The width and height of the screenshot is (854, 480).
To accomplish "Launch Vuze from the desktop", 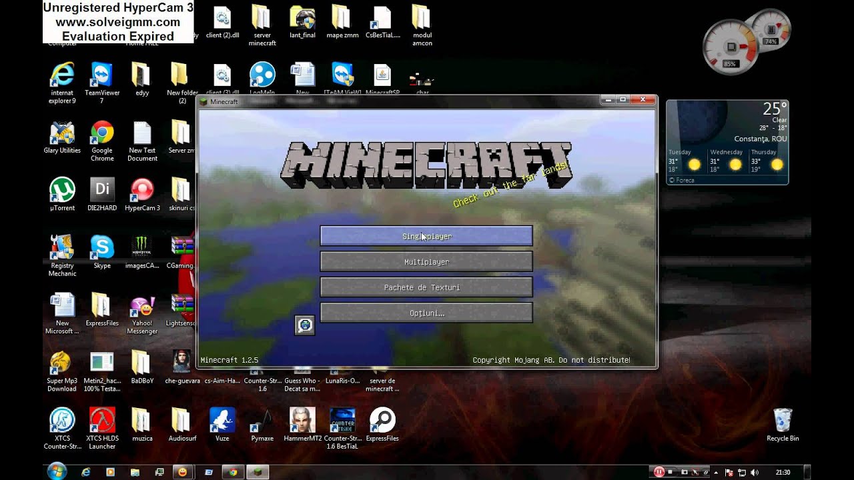I will pos(222,424).
